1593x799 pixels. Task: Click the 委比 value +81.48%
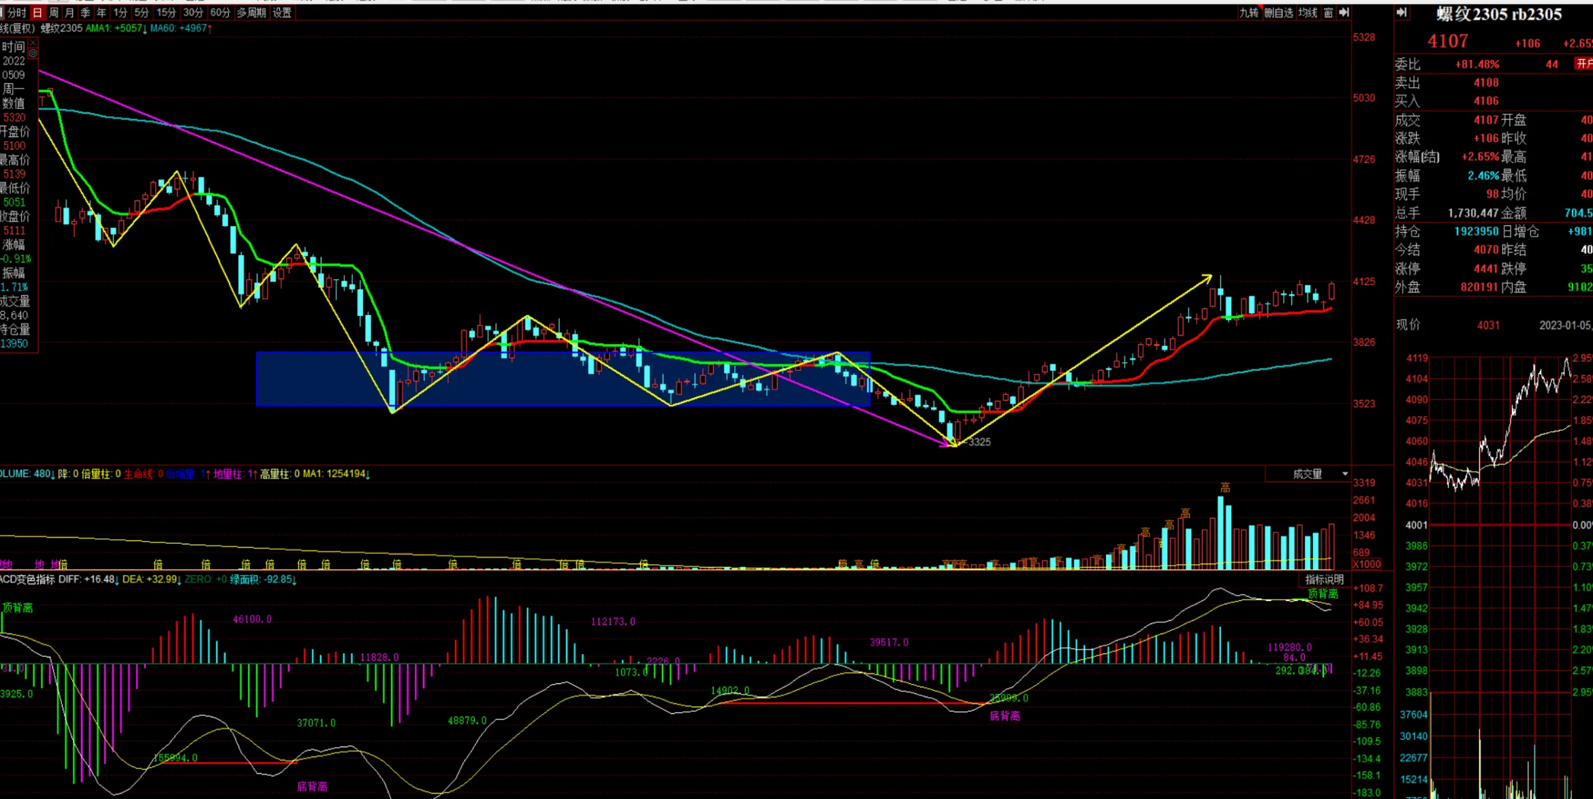(1477, 64)
